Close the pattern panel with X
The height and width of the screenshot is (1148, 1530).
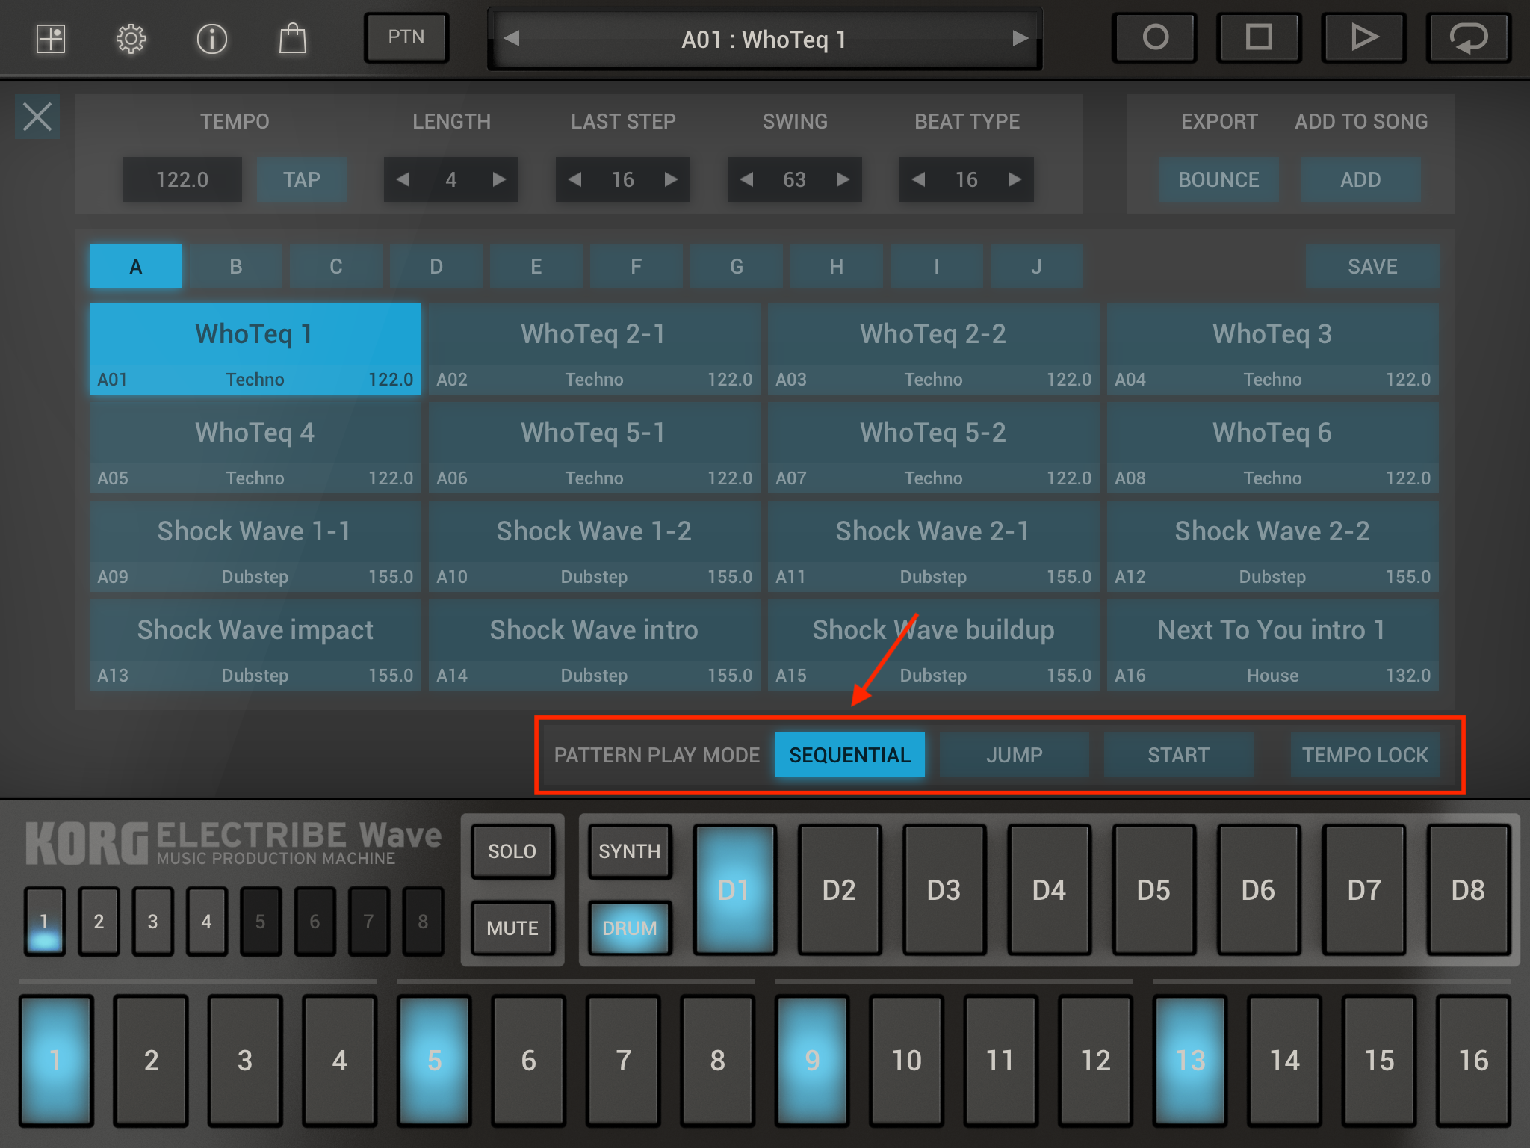click(x=37, y=117)
